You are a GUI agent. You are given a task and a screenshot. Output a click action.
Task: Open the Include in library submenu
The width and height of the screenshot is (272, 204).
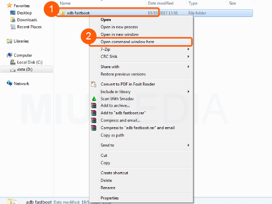141,92
